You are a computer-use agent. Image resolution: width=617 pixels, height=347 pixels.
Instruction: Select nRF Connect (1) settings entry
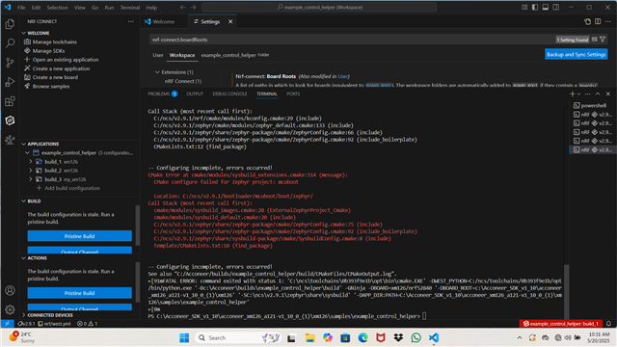tap(183, 81)
